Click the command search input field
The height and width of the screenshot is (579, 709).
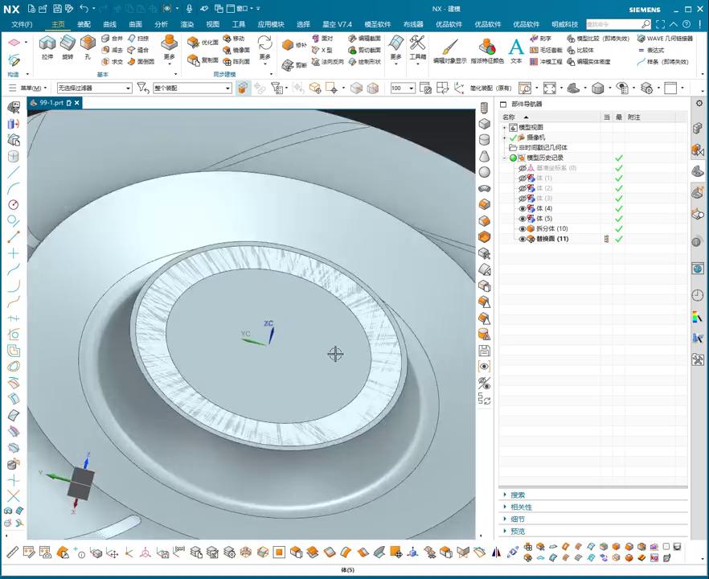[x=613, y=24]
